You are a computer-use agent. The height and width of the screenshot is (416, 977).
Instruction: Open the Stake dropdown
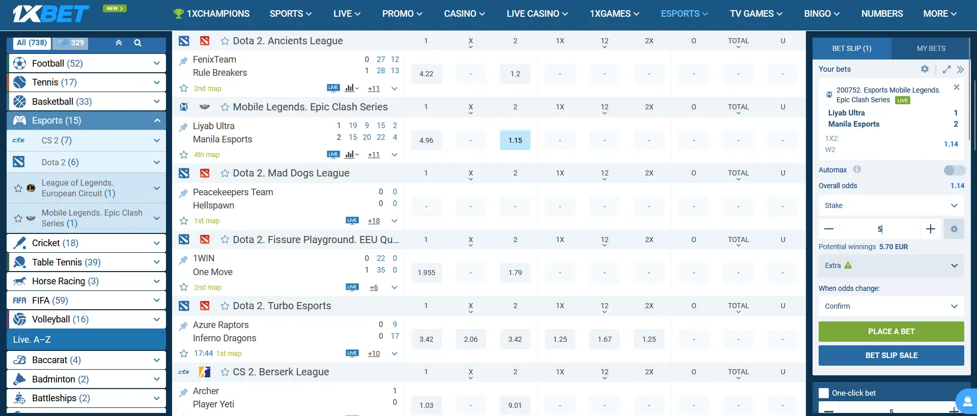pyautogui.click(x=891, y=205)
